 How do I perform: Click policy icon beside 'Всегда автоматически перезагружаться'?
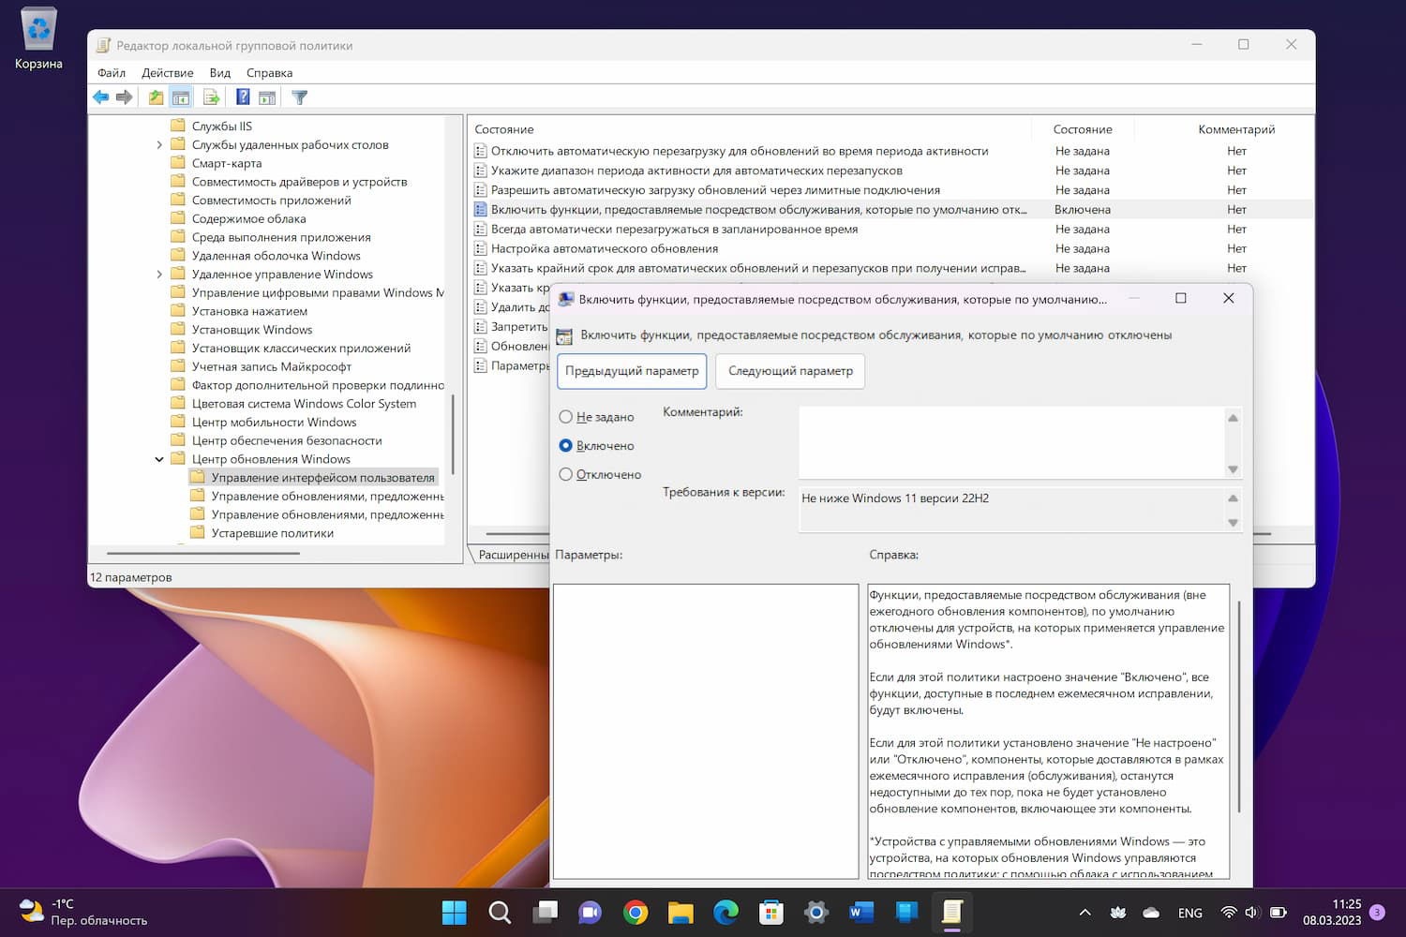[481, 229]
